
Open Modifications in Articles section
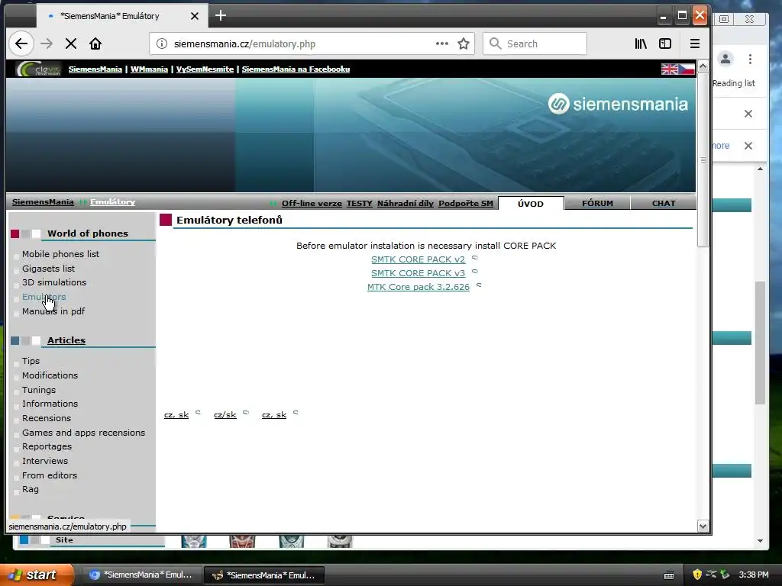[x=50, y=375]
